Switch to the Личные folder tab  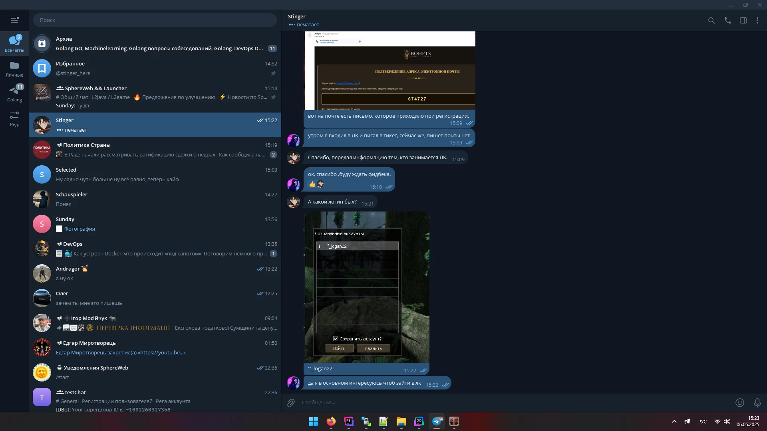pyautogui.click(x=14, y=69)
